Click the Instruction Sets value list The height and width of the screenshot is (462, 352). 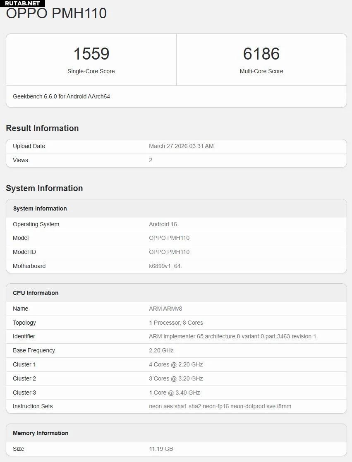pos(220,406)
